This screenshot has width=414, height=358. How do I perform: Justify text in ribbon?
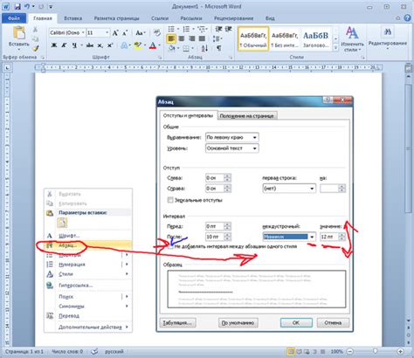click(202, 38)
